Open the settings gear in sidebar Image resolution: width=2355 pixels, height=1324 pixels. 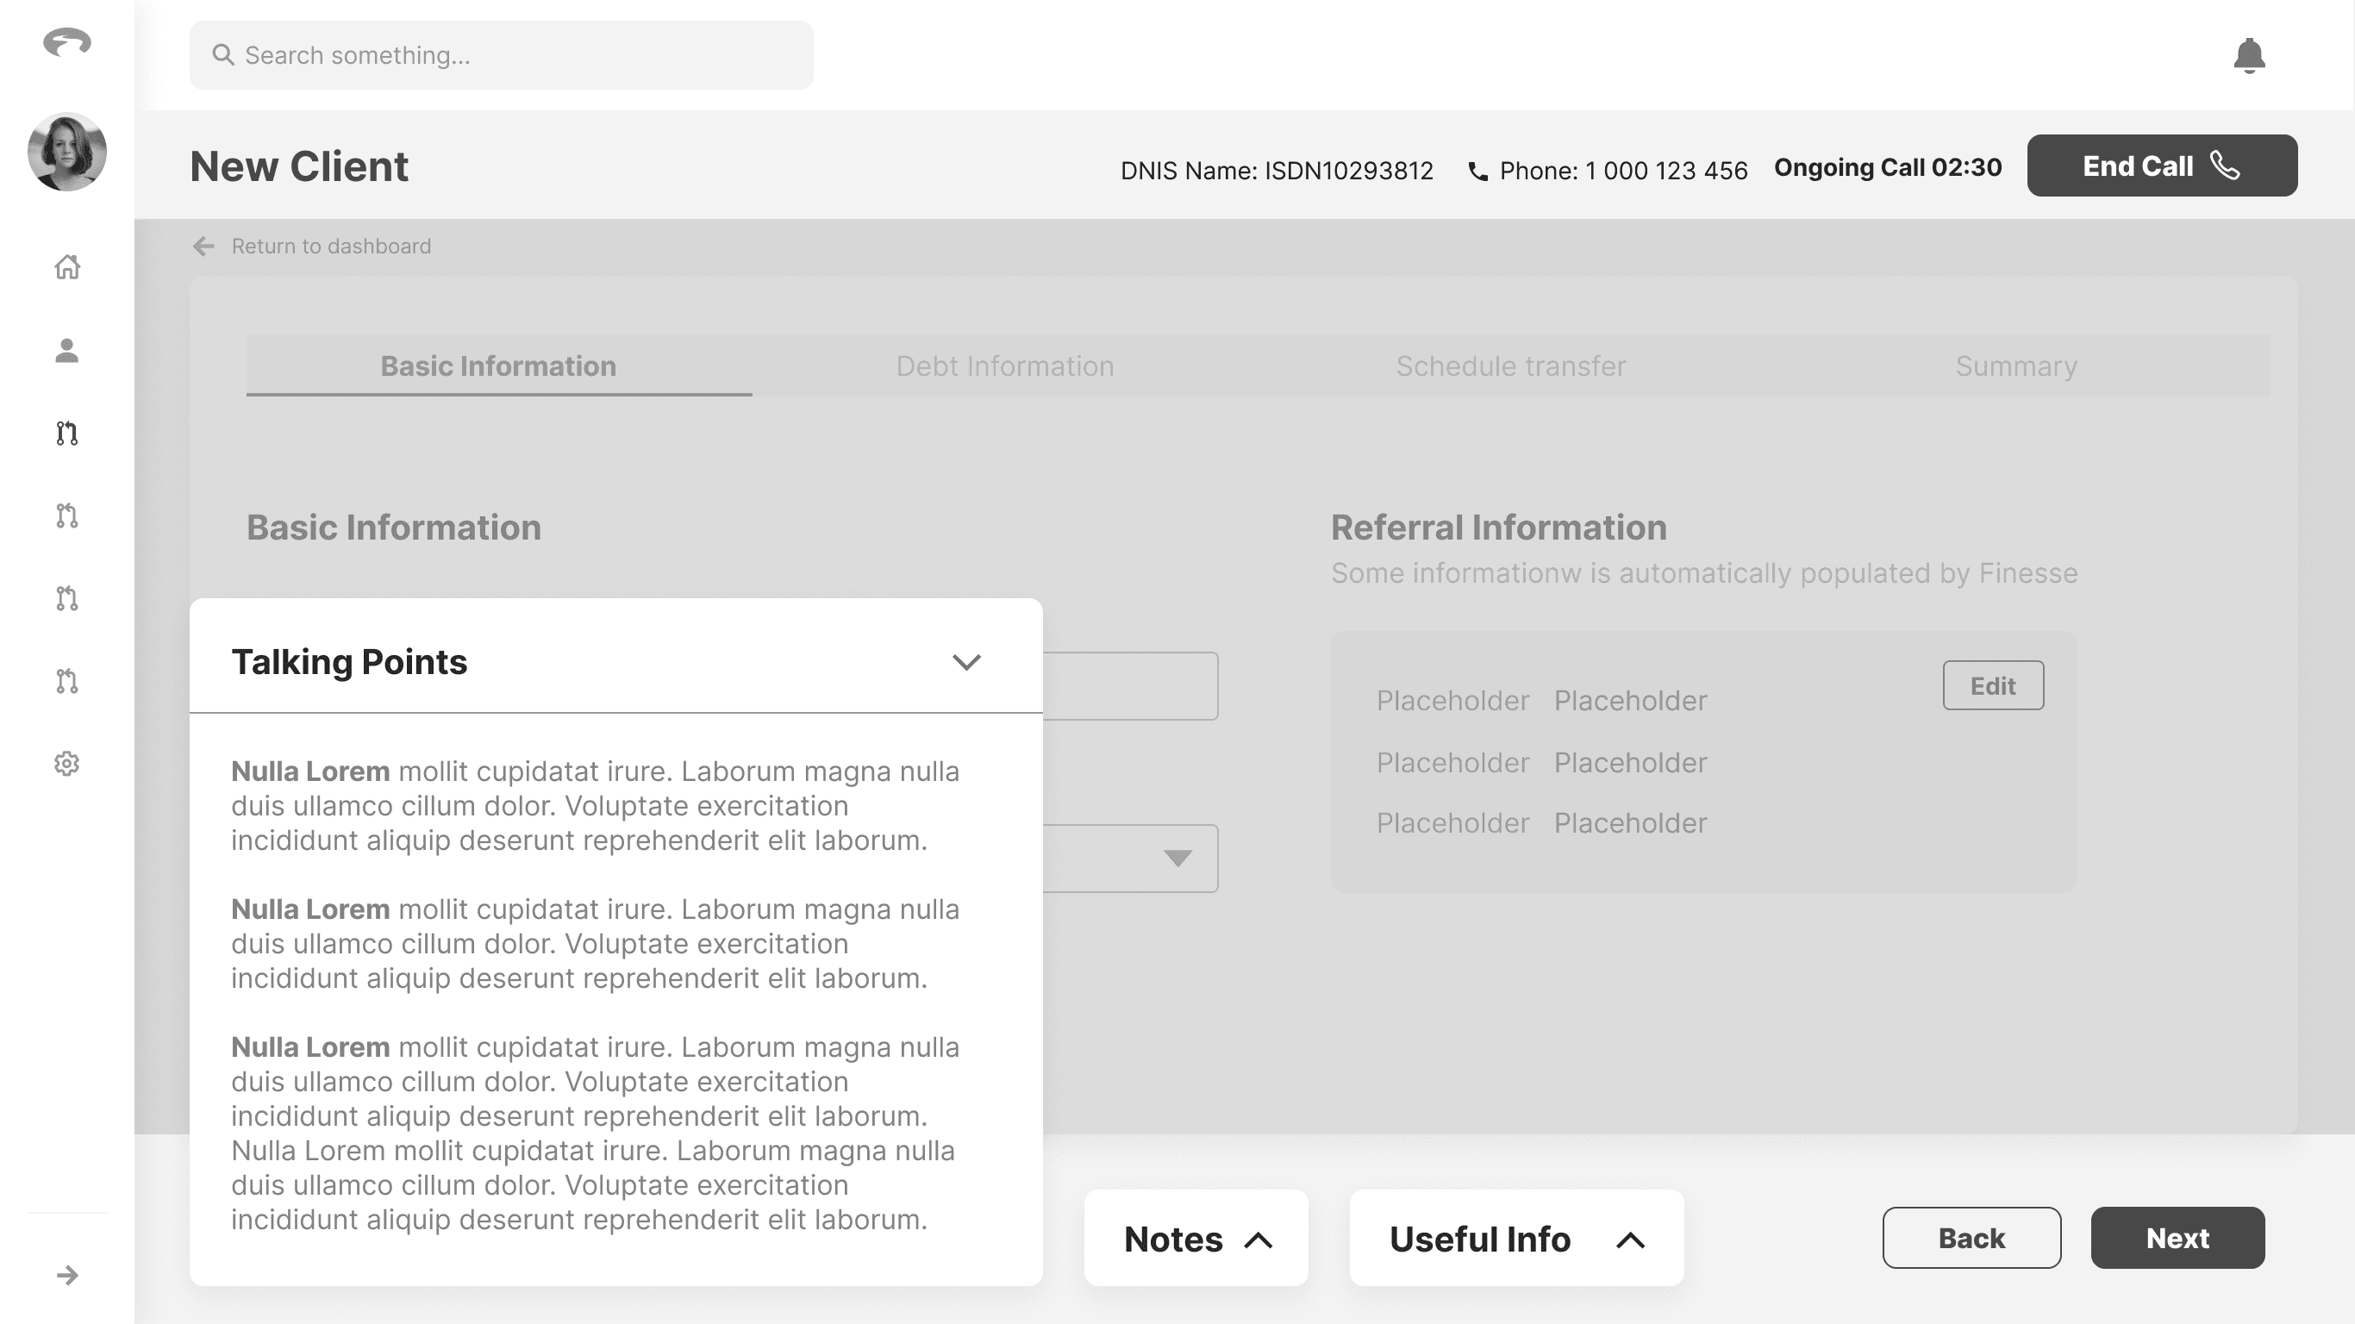[66, 764]
